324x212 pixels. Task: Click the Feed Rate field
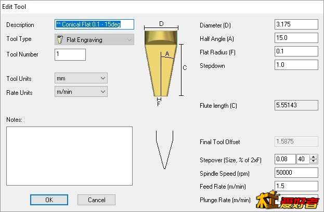click(296, 186)
